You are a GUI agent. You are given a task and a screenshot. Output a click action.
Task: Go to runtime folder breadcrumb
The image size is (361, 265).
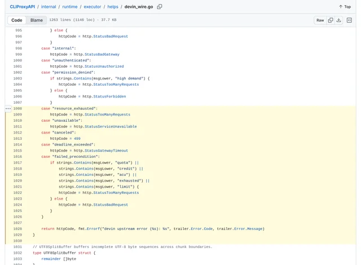70,7
